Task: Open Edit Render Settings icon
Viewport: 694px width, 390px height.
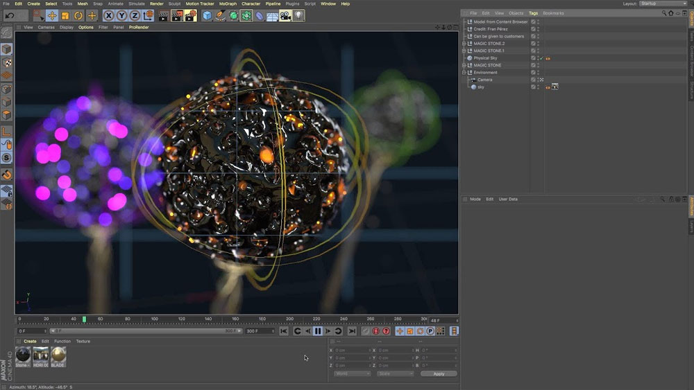Action: (190, 15)
